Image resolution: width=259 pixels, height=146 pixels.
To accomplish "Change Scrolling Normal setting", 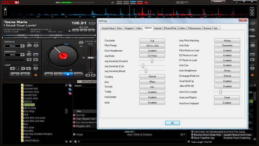I will point(152,76).
